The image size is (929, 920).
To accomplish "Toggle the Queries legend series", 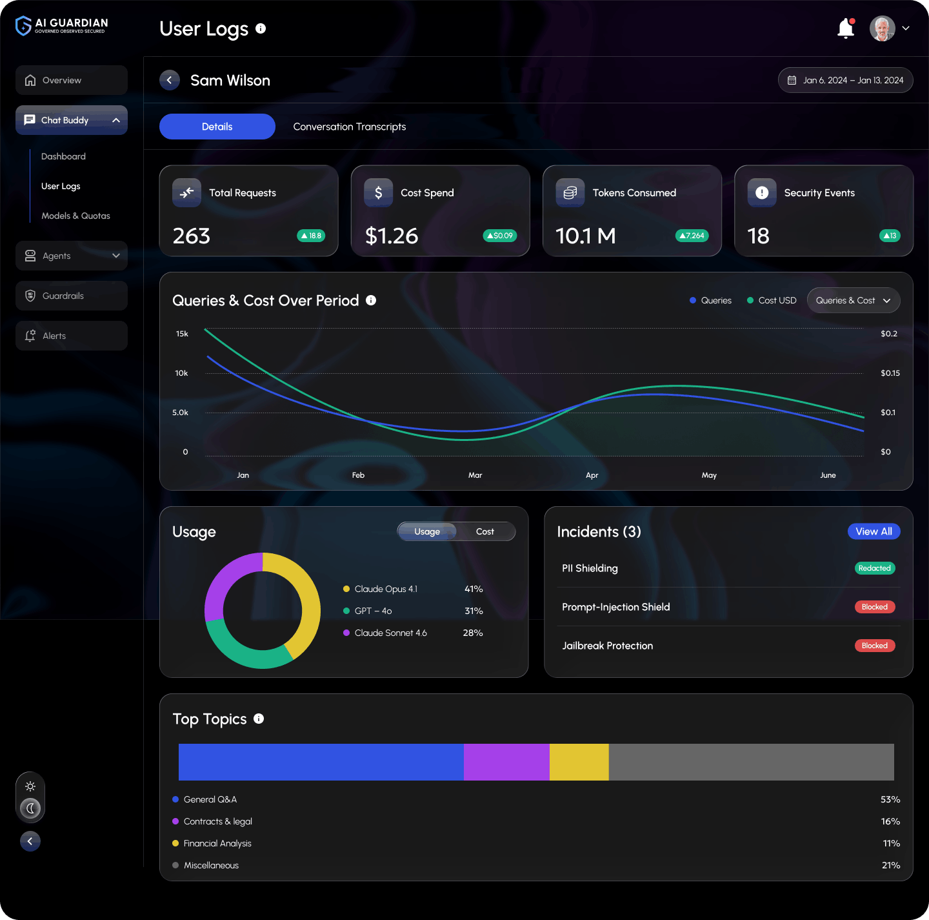I will click(x=710, y=300).
